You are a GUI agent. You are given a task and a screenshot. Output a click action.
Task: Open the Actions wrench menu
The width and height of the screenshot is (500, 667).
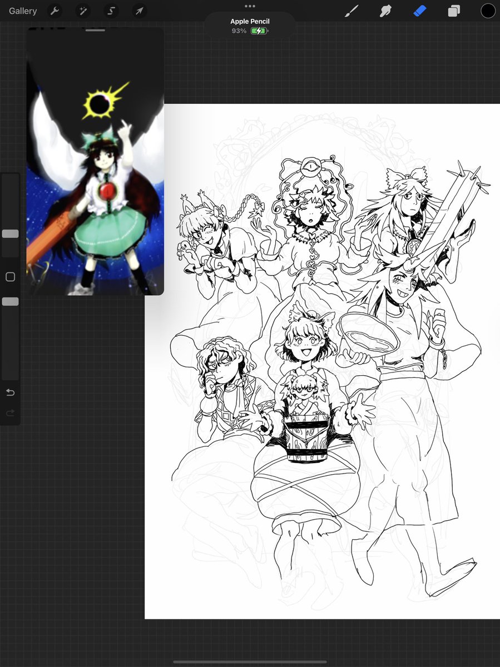pos(54,11)
